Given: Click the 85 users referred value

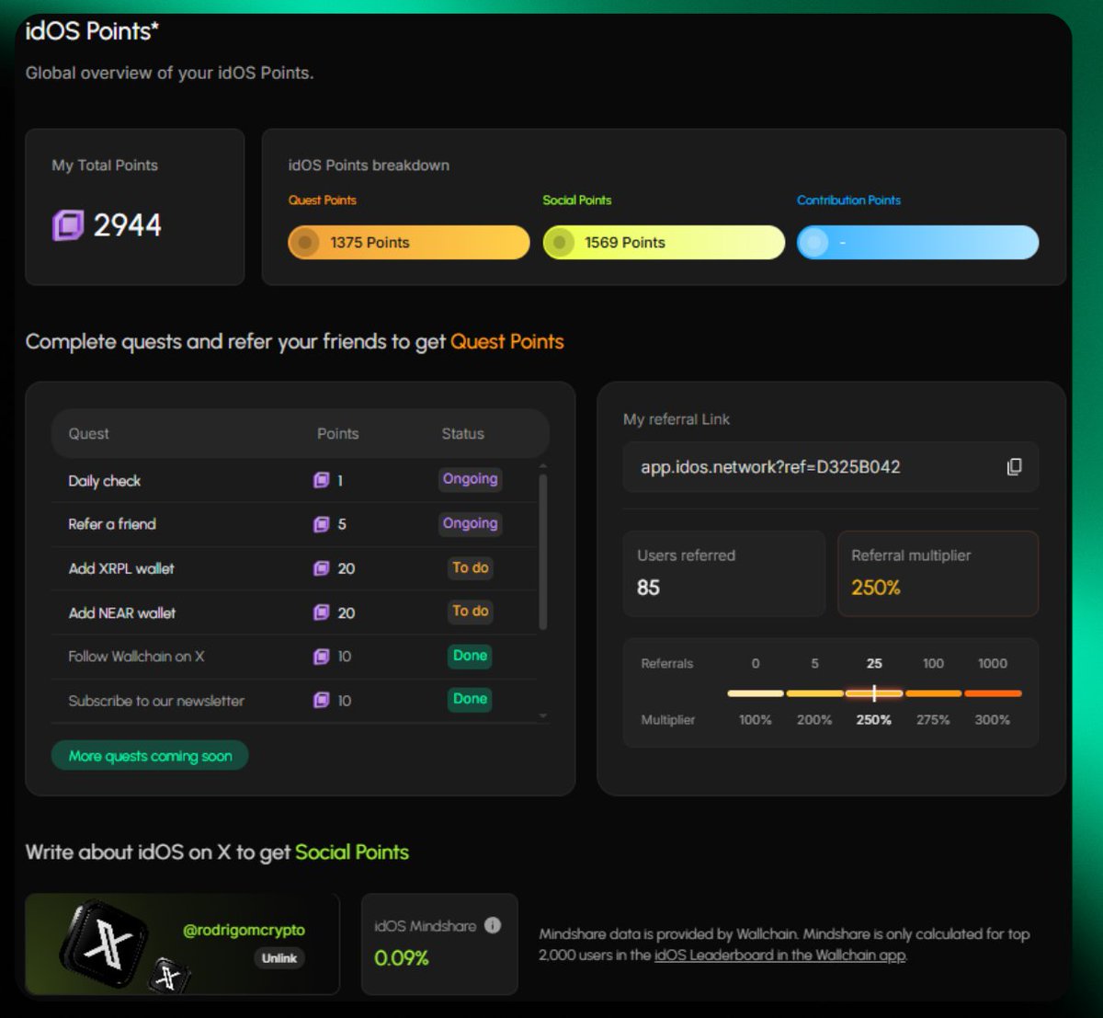Looking at the screenshot, I should pos(648,588).
